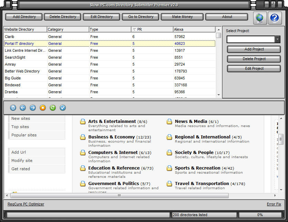Click the Delete Directory button
The width and height of the screenshot is (288, 222).
63,17
